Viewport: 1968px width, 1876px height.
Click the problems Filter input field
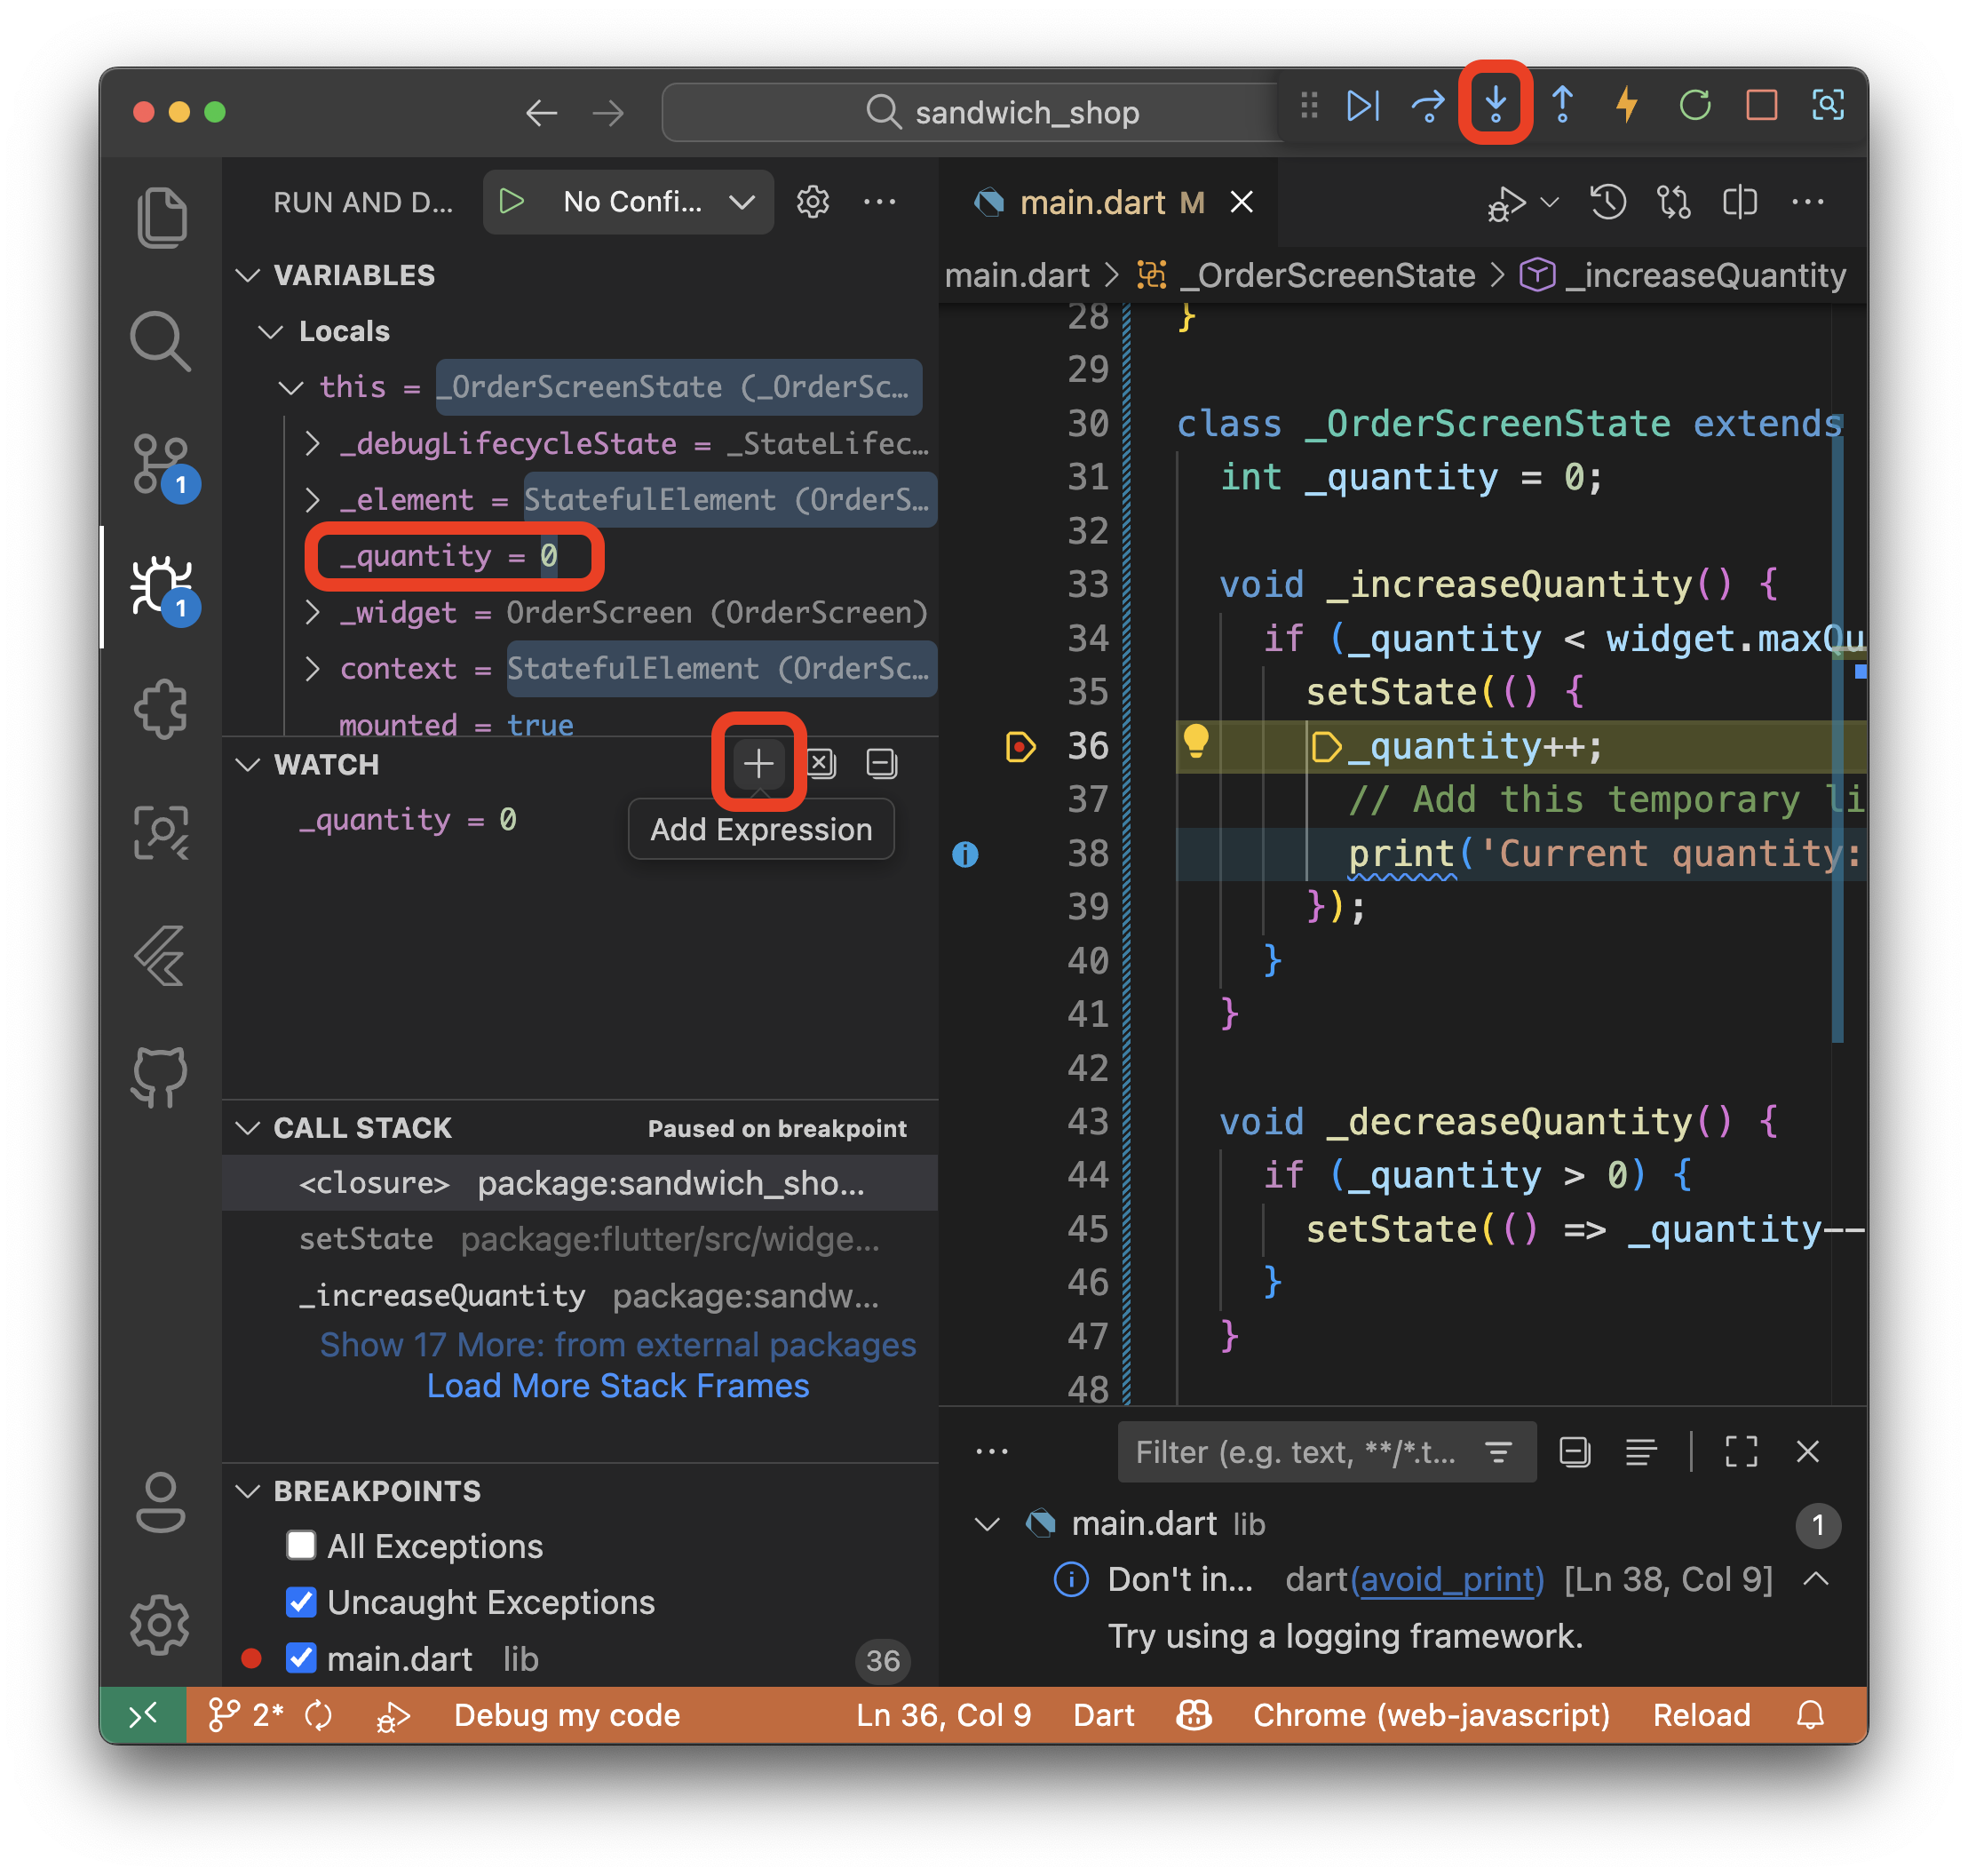click(1300, 1452)
